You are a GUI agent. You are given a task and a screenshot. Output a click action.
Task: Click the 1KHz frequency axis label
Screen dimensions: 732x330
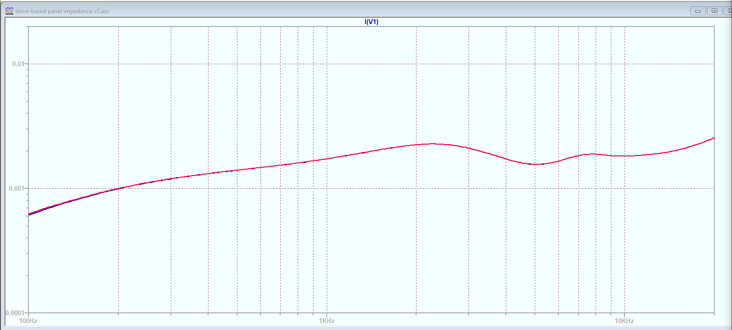(327, 321)
